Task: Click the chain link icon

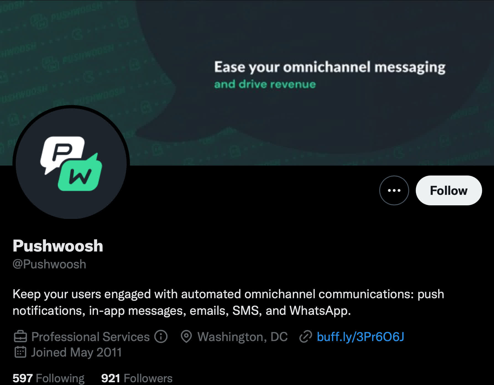Action: (305, 337)
